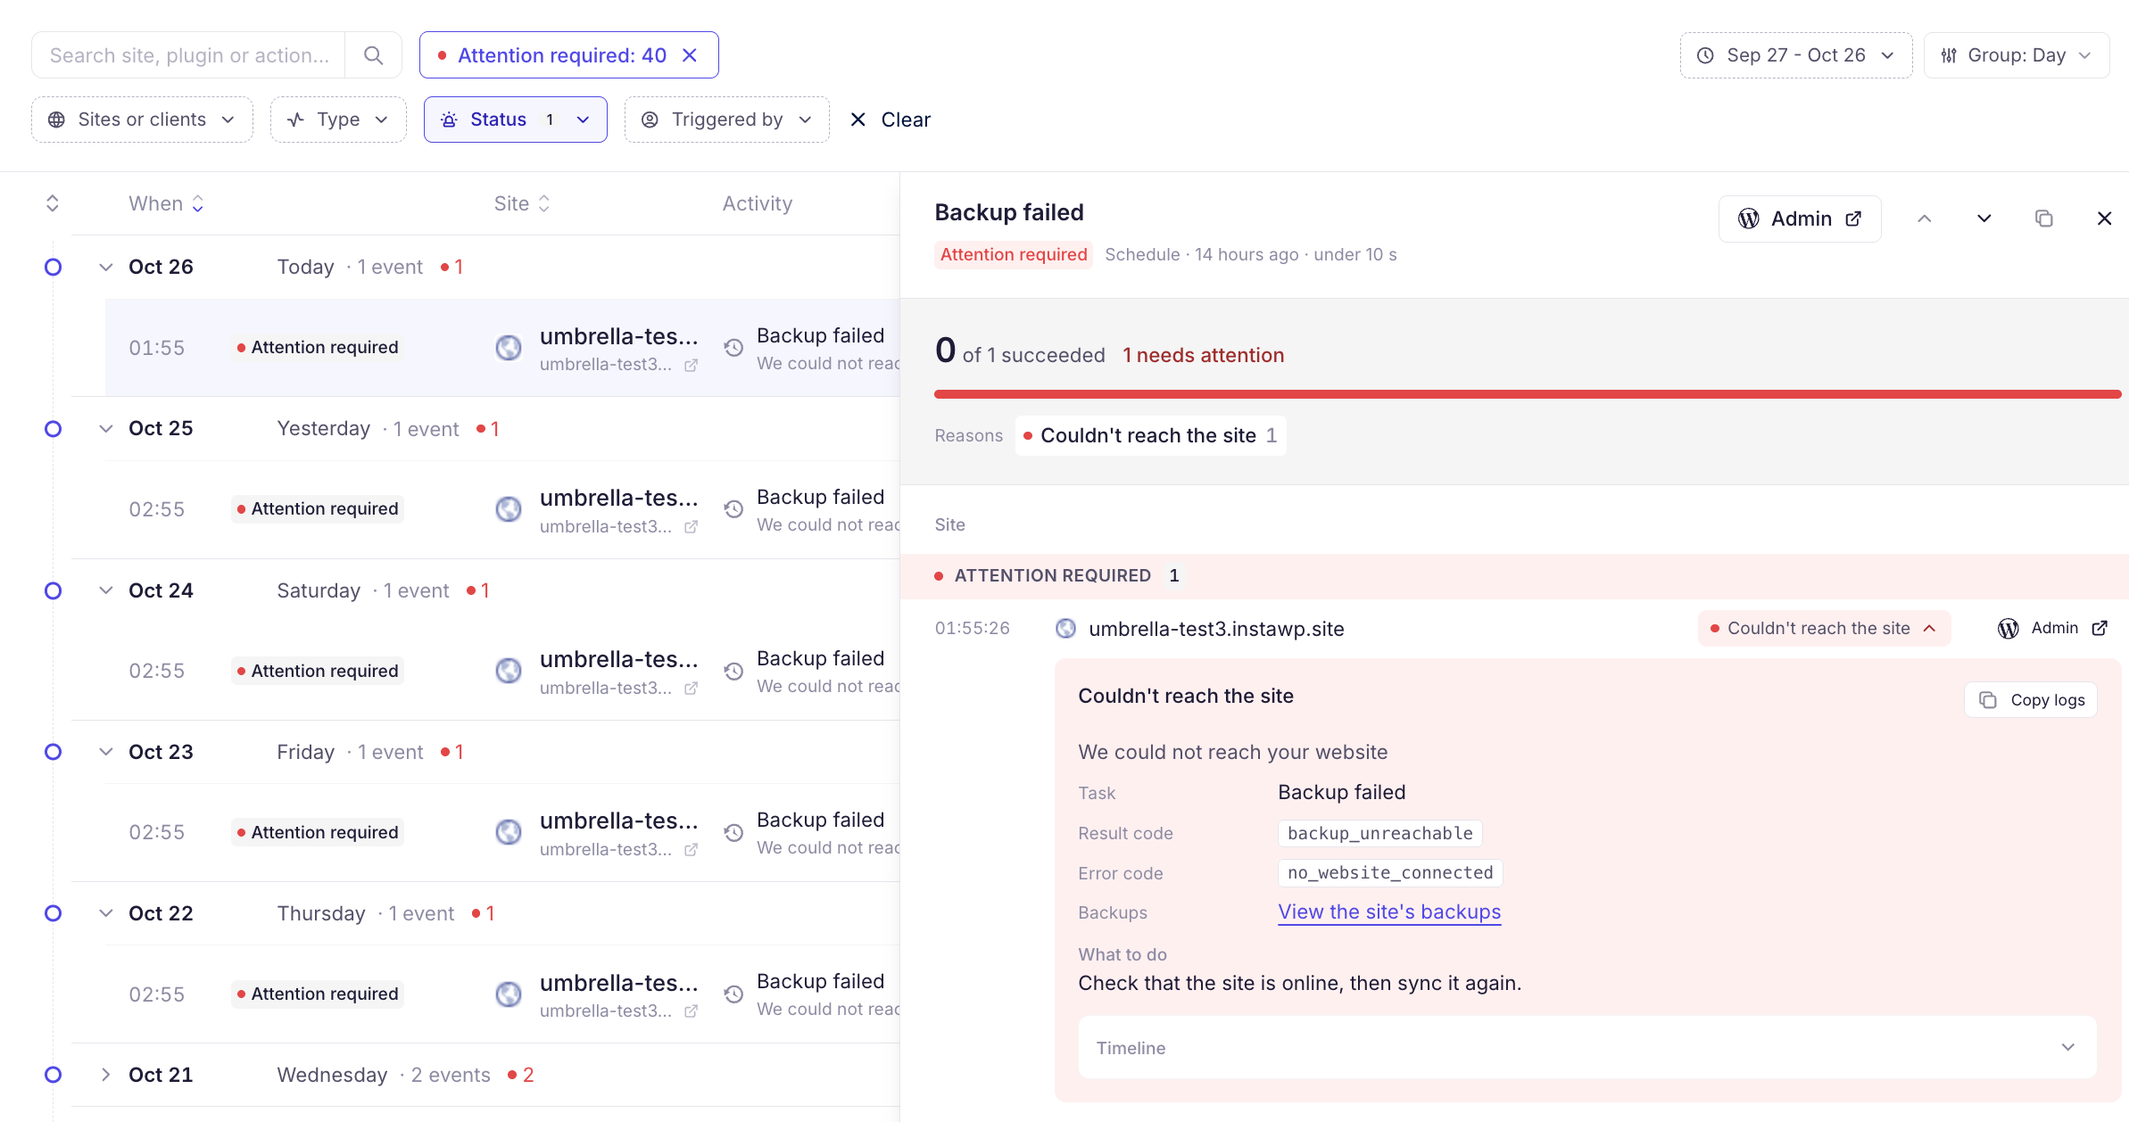
Task: Focus the search site, plugin or action field
Action: pos(189,55)
